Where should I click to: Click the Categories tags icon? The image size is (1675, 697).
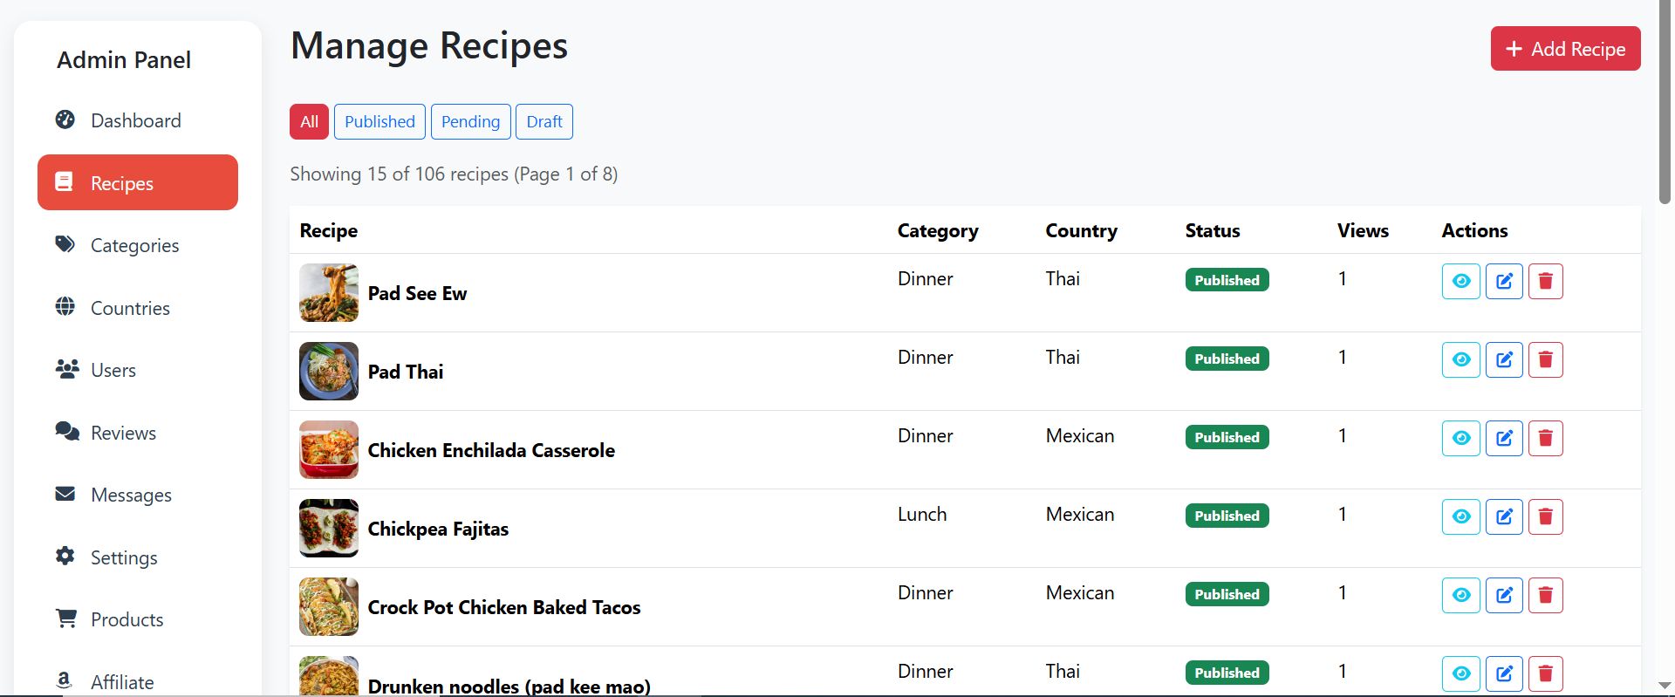pos(65,244)
